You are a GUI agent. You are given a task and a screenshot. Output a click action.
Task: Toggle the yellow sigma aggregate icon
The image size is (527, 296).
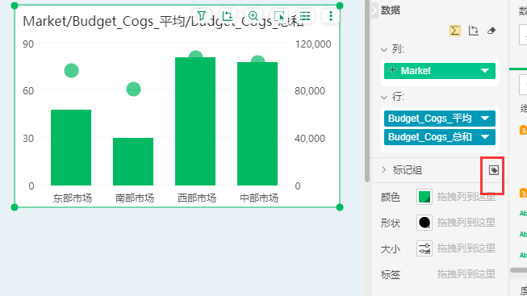(455, 31)
